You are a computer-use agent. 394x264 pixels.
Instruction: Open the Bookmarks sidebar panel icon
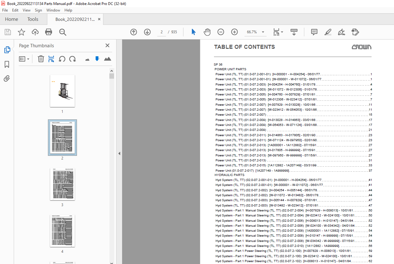(7, 64)
